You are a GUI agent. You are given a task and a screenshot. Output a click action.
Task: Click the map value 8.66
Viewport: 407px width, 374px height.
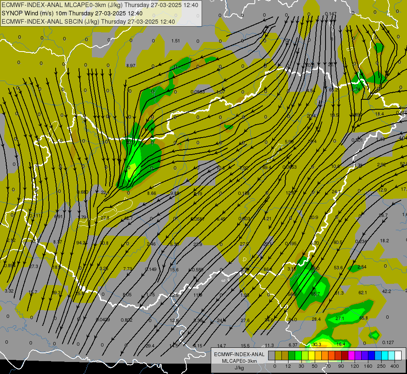point(152,193)
